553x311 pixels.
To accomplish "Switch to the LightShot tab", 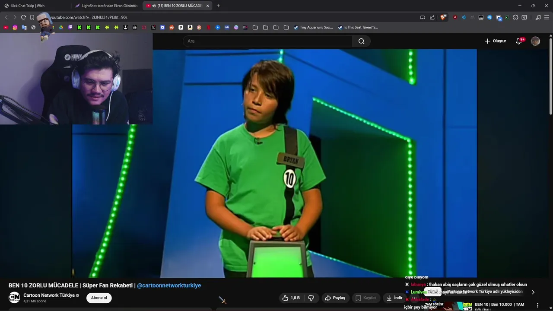I will [x=106, y=6].
